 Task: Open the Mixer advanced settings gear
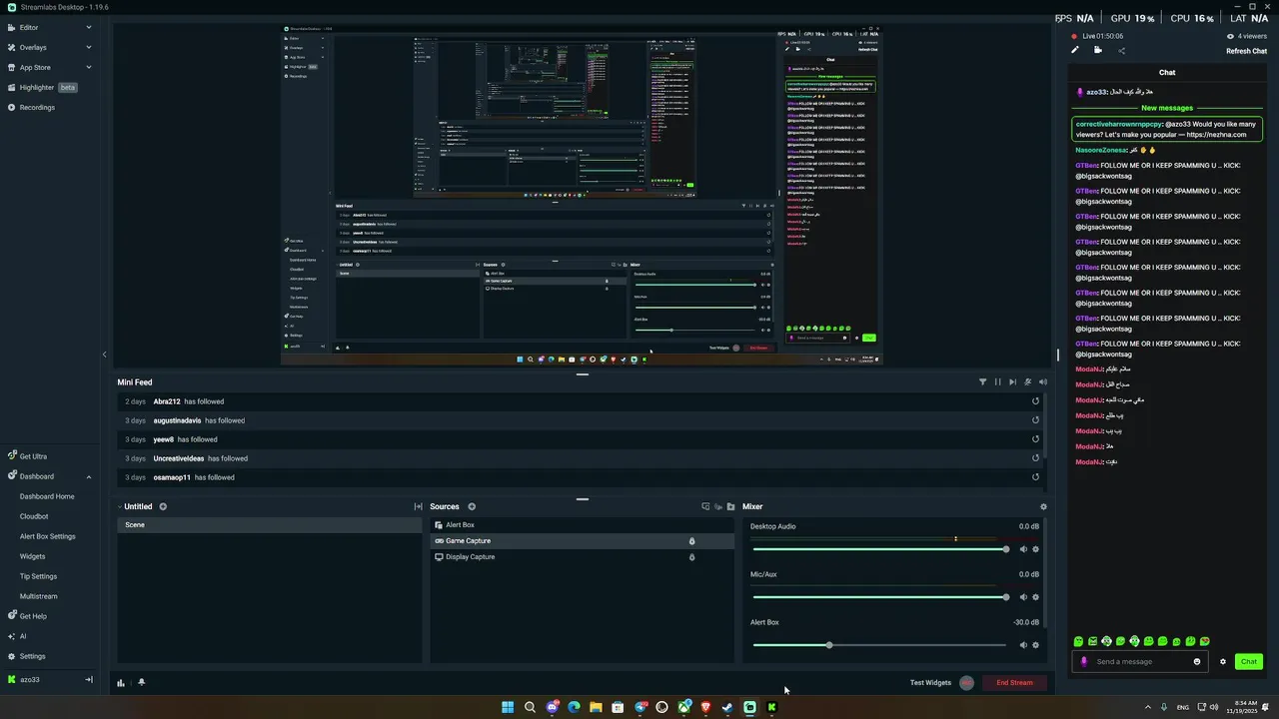coord(1043,506)
